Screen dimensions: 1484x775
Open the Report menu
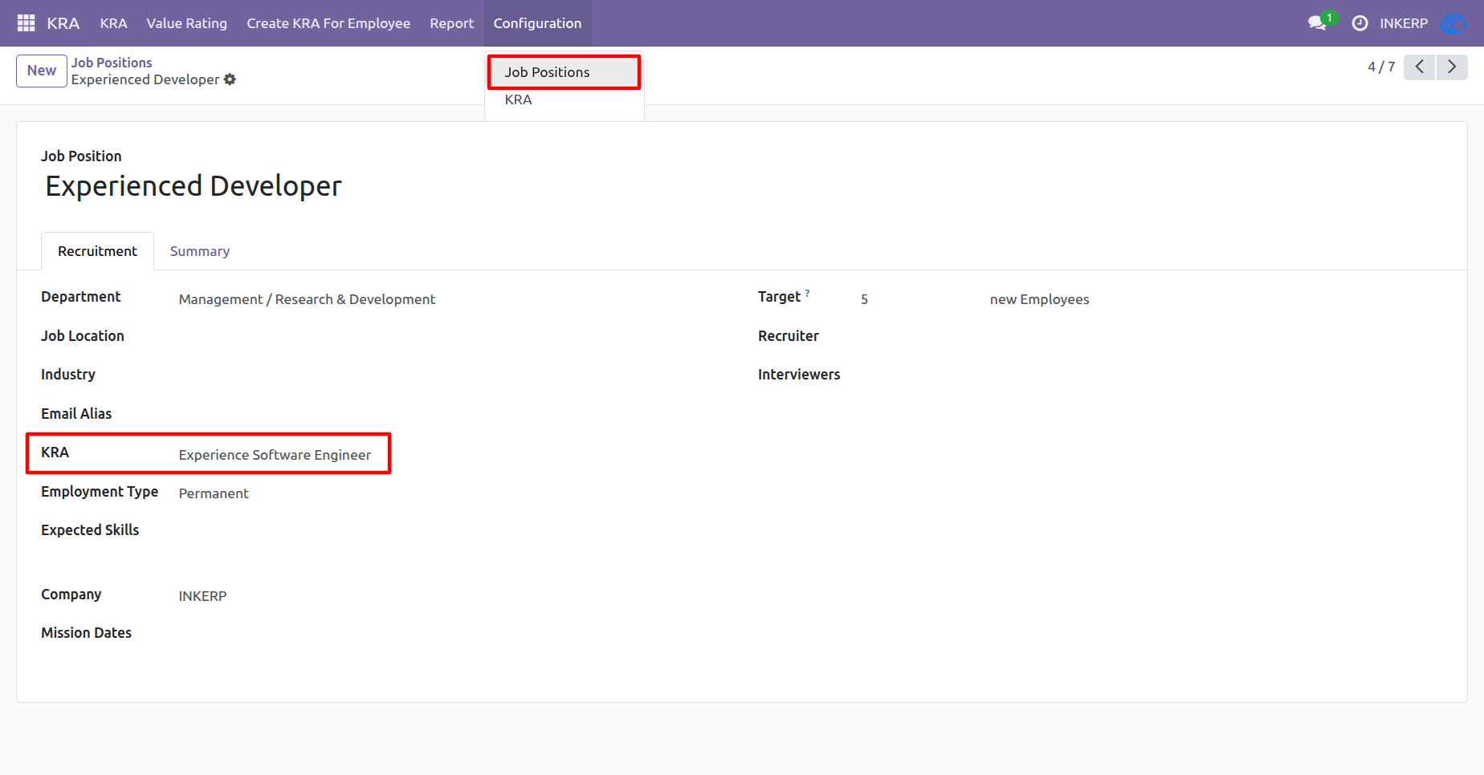coord(451,23)
